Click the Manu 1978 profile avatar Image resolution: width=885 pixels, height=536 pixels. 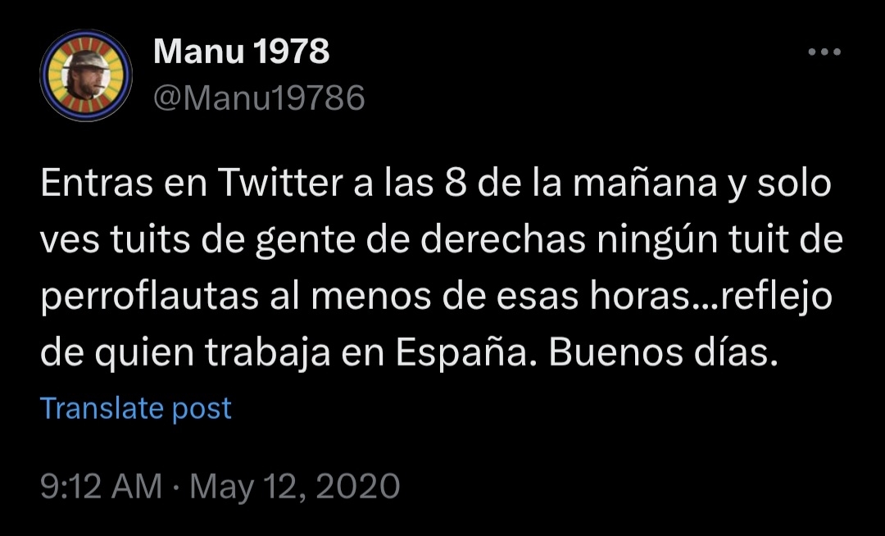[x=86, y=75]
